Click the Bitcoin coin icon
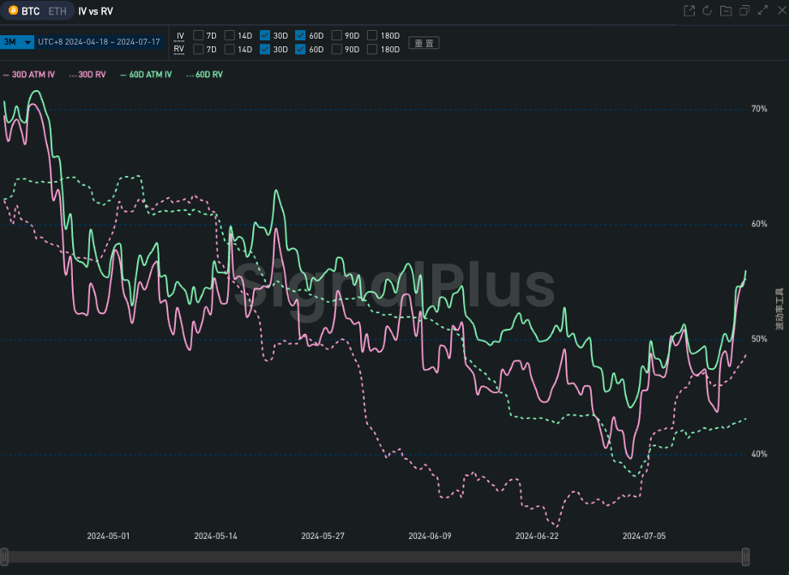 coord(13,11)
